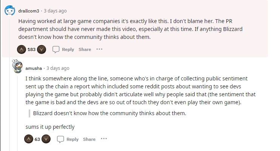The width and height of the screenshot is (280, 151).
Task: Click drallcom3's "3 days ago" timestamp
Action: pyautogui.click(x=55, y=11)
